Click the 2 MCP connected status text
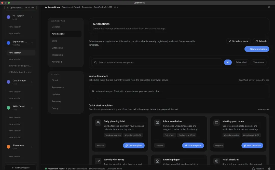Viewport: 275px width, 170px height. [97, 168]
